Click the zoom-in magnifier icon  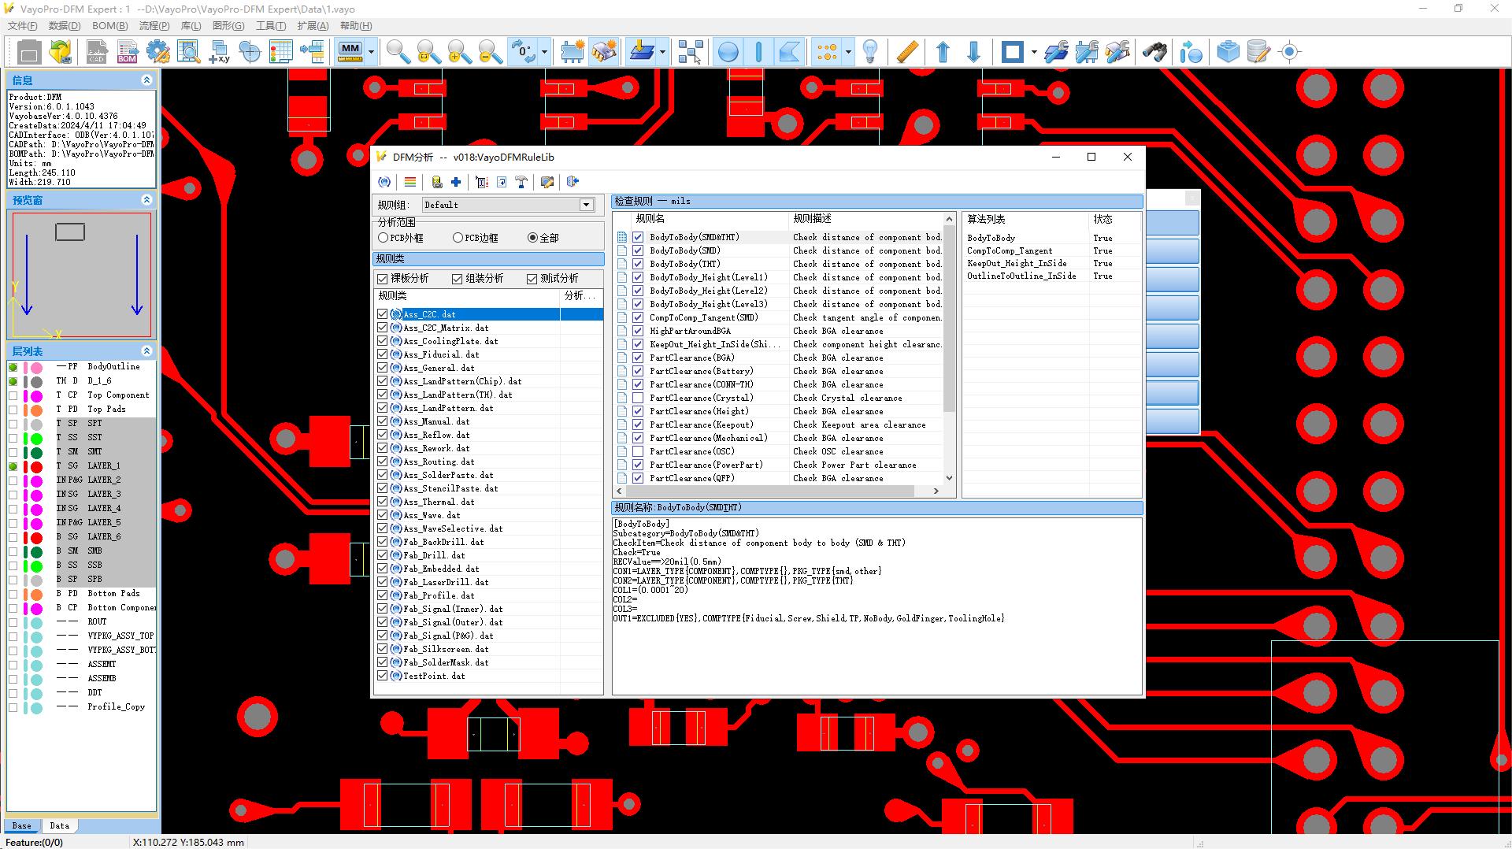point(398,52)
